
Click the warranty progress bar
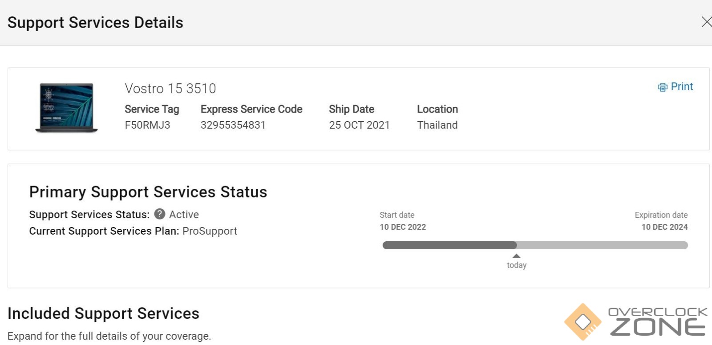tap(535, 245)
